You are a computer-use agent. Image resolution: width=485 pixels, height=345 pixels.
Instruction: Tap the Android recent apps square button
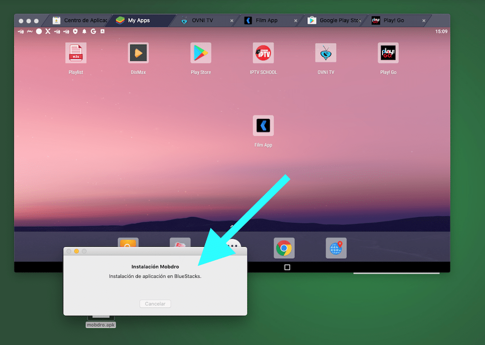point(287,267)
